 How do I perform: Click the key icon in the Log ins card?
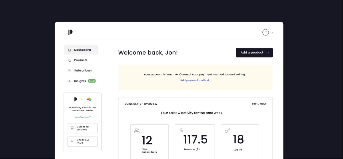[227, 131]
